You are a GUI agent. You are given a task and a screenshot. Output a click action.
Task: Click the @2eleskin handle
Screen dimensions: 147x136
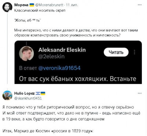(51, 57)
